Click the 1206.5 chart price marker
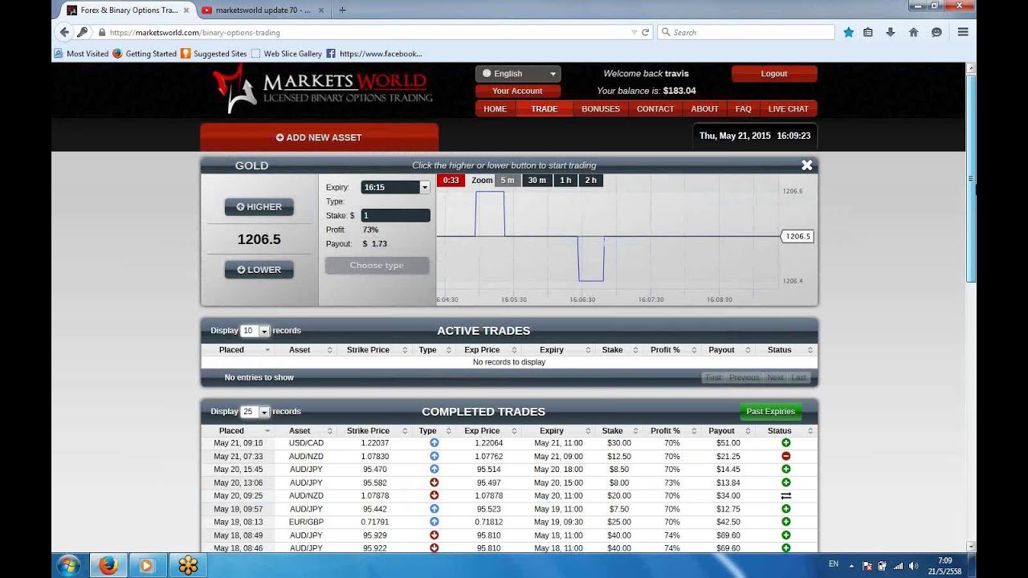The image size is (1028, 578). click(x=797, y=236)
